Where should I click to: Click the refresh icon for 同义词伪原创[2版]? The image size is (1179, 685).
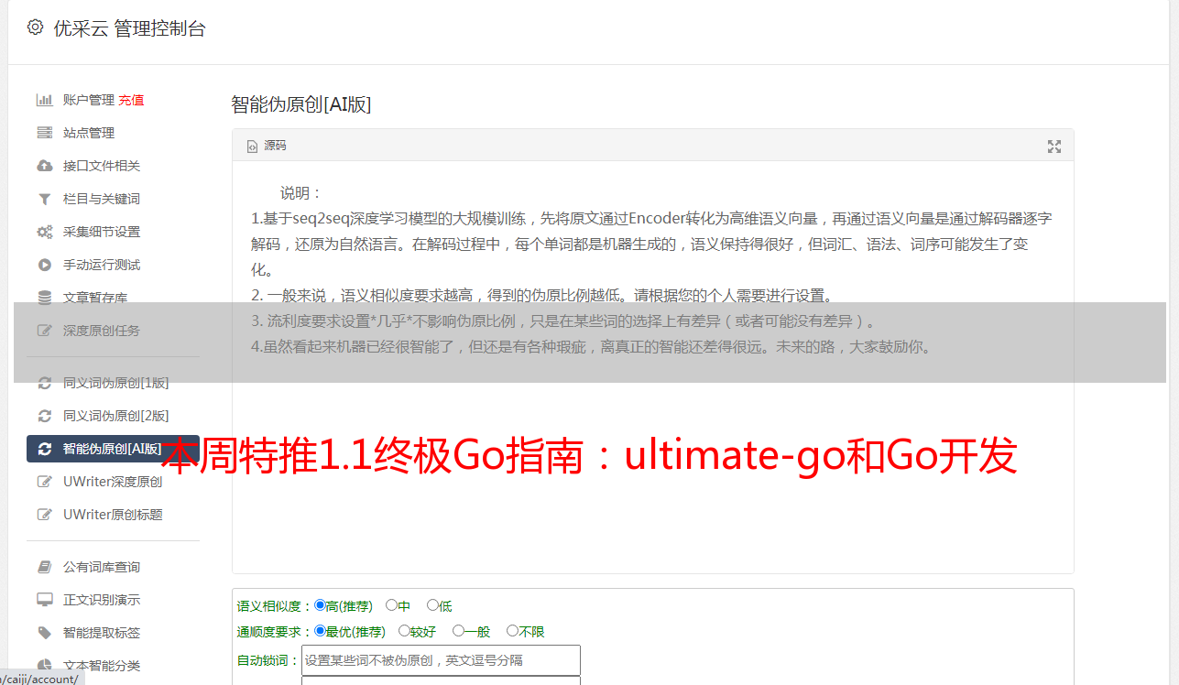44,416
